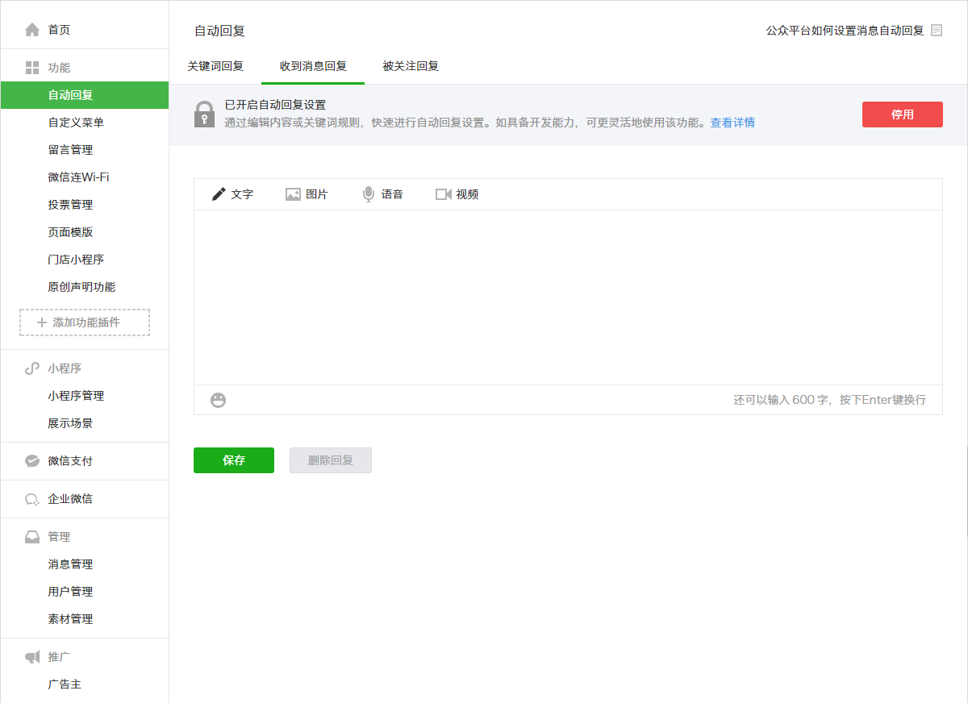This screenshot has width=968, height=703.
Task: Click the 功能 section heading text
Action: [x=59, y=68]
